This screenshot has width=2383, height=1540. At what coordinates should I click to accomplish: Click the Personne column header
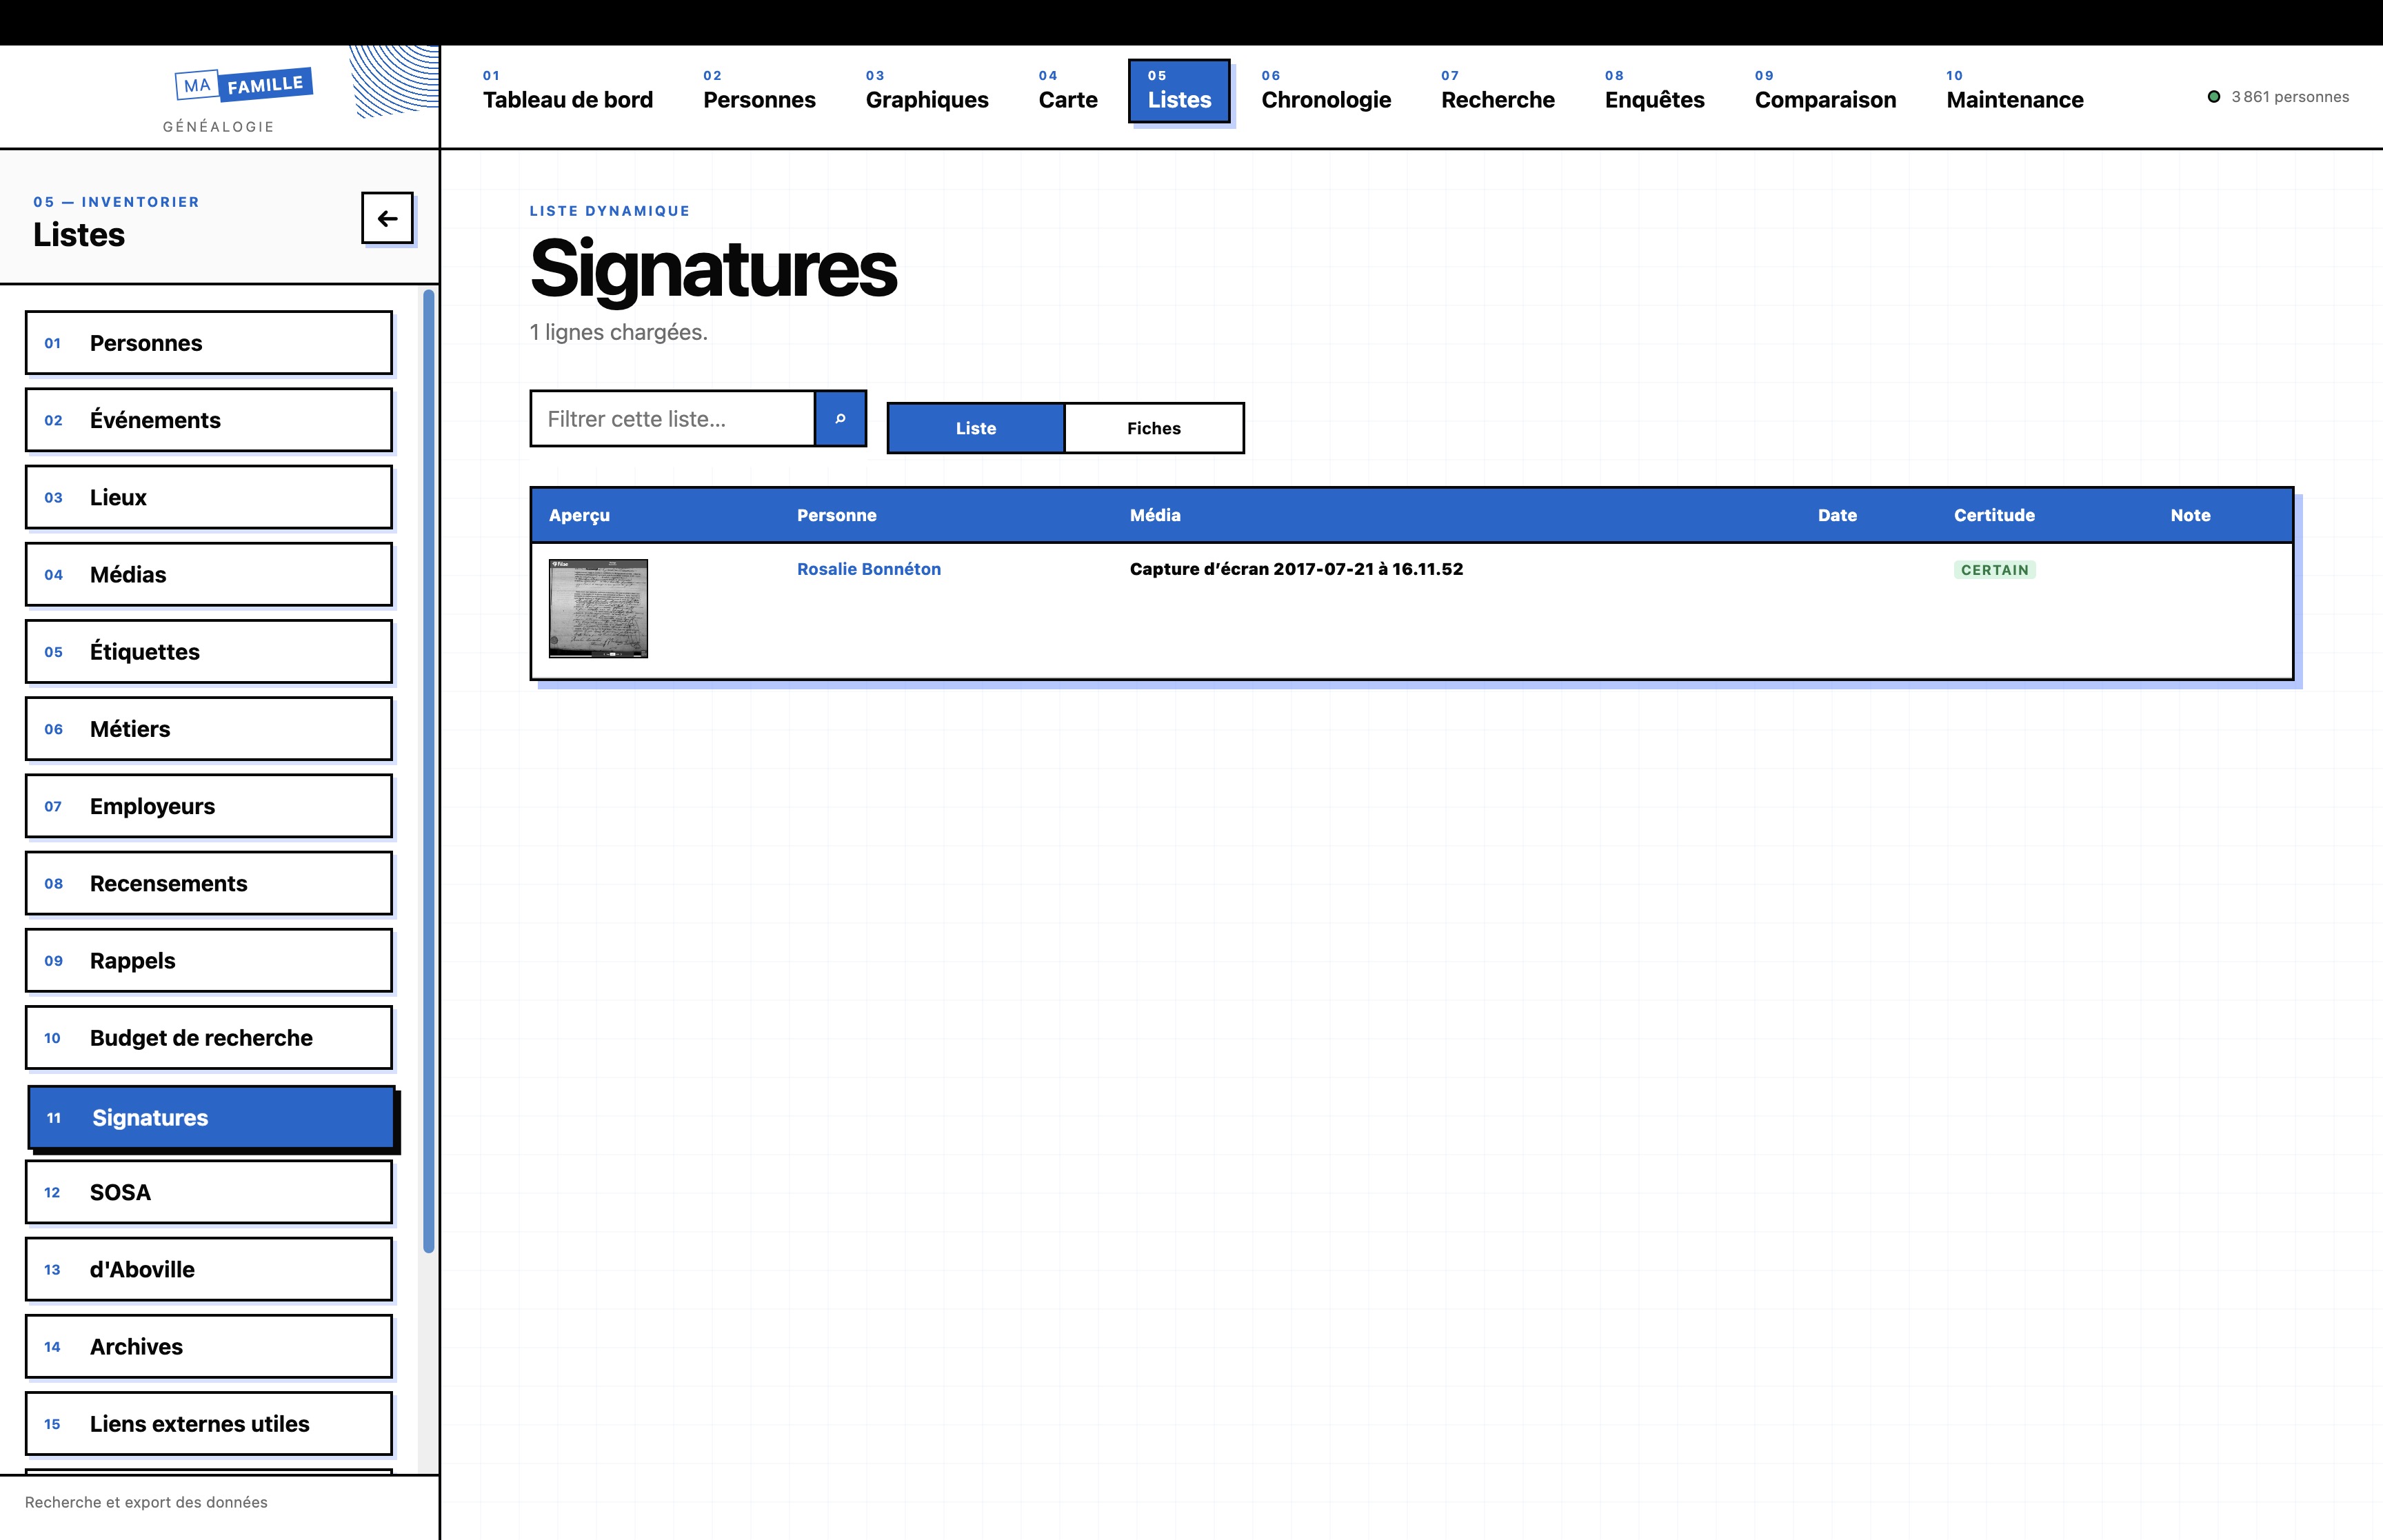point(837,515)
